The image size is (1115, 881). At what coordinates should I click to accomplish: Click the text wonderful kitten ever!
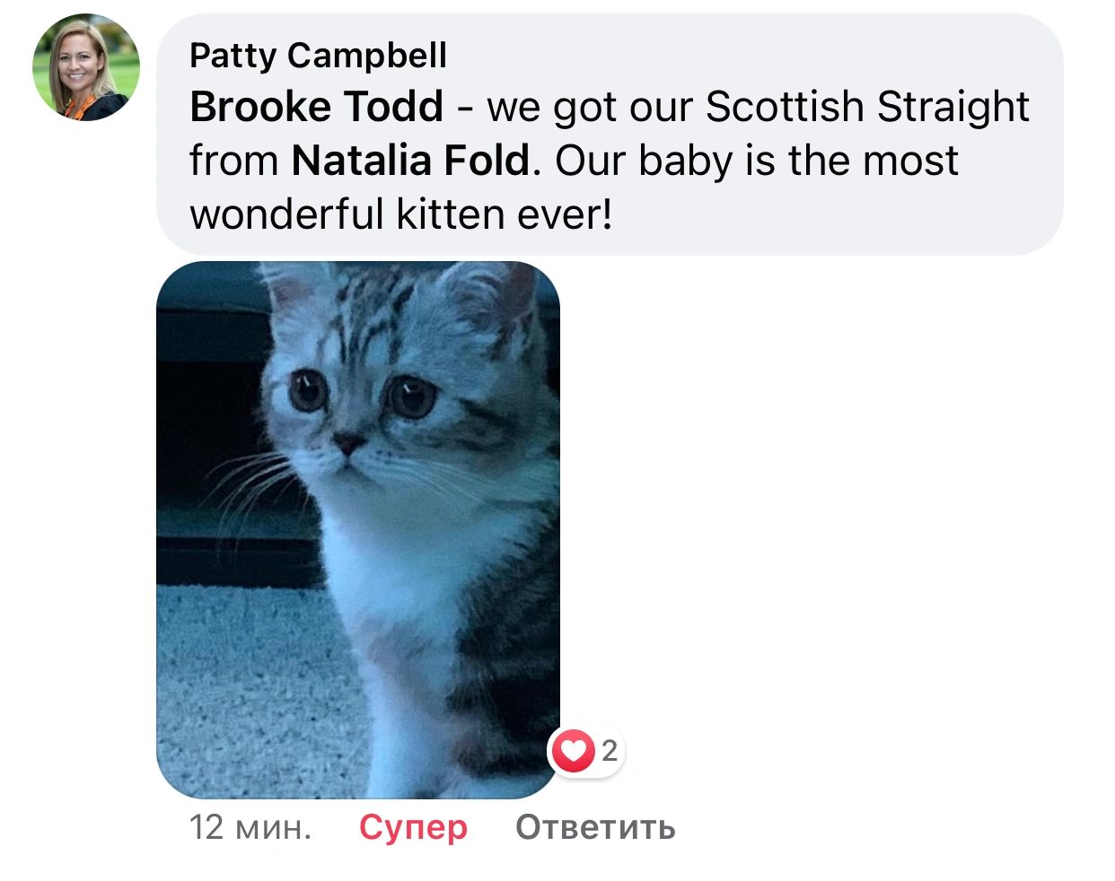[400, 214]
